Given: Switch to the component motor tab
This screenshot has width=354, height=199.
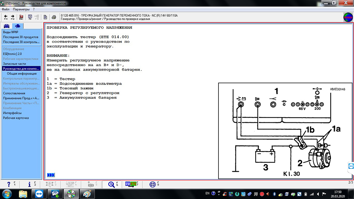Looking at the screenshot, I should (x=18, y=26).
